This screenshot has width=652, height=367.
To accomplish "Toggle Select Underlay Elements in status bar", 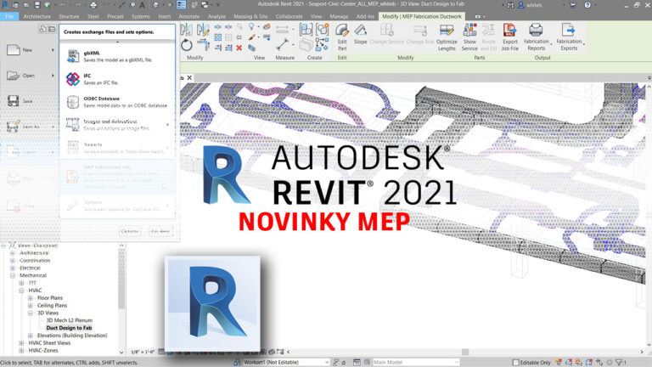I will (569, 363).
